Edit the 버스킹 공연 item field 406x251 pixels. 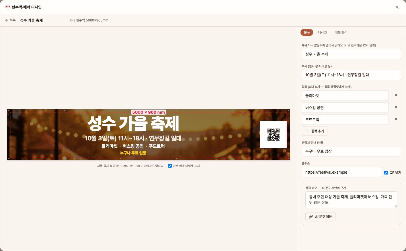click(345, 108)
